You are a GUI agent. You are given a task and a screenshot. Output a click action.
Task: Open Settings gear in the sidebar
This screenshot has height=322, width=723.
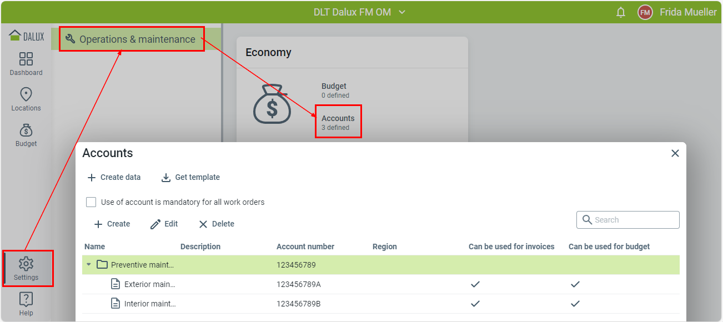click(x=26, y=269)
